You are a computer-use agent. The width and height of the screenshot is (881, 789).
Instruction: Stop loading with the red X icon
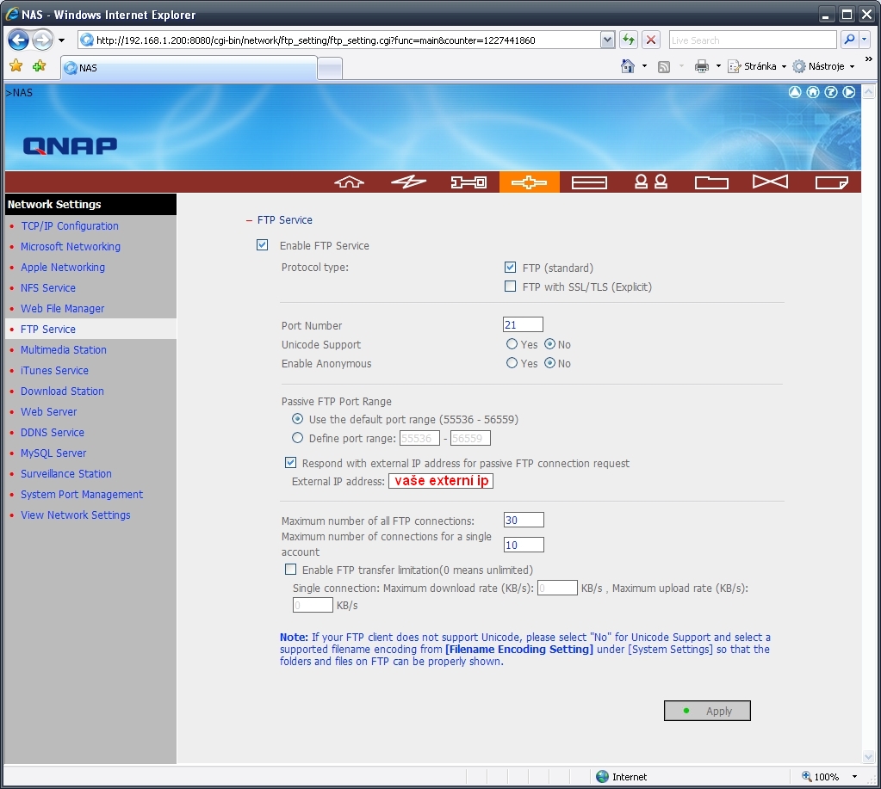pyautogui.click(x=651, y=40)
